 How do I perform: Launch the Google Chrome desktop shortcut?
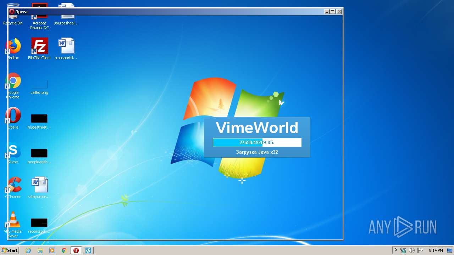click(13, 86)
